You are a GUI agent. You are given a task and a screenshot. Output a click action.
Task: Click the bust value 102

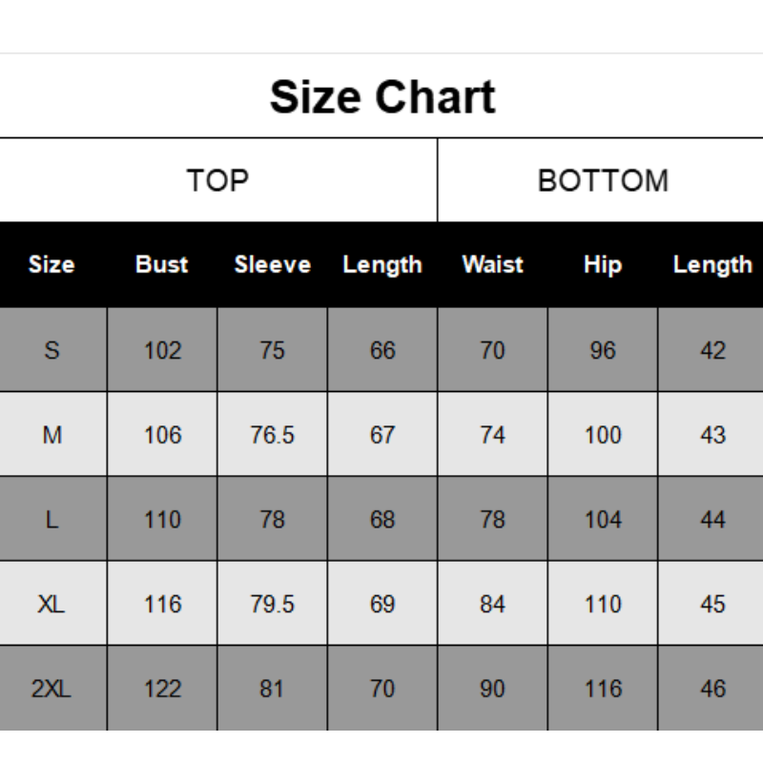point(162,350)
